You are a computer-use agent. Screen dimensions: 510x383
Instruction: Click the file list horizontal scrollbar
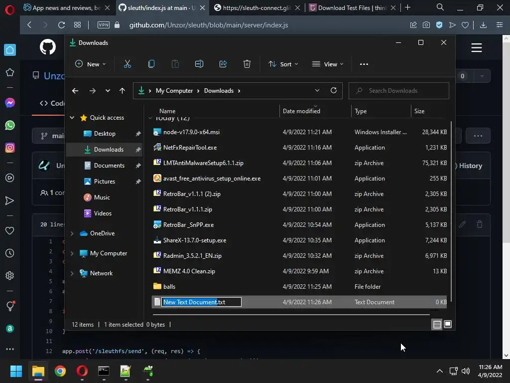tap(291, 315)
